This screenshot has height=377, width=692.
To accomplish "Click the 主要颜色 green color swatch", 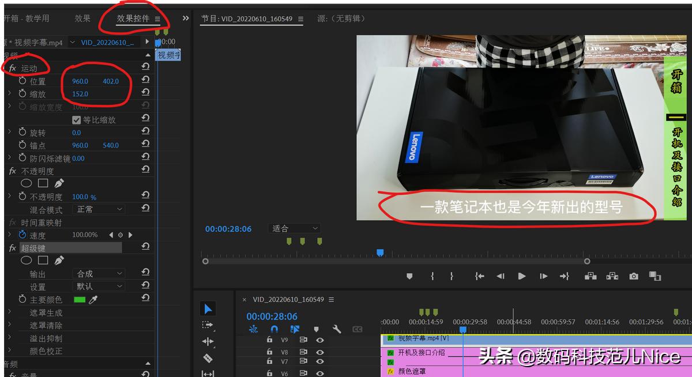I will coord(80,299).
